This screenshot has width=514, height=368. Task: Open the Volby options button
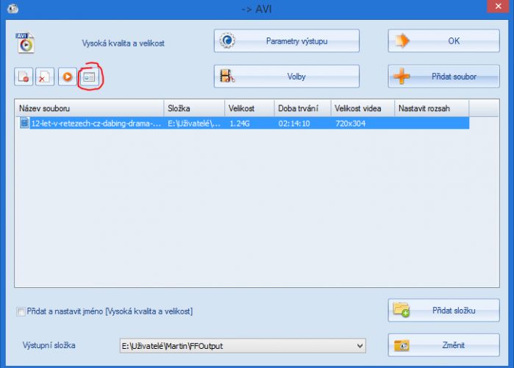click(287, 77)
